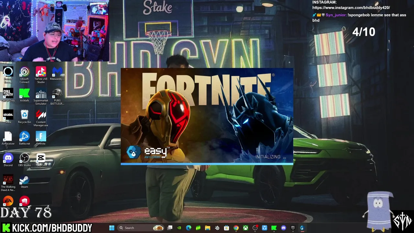Screen dimensions: 414x233
Task: Open SteelSeries app on the taskbar
Action: [217, 228]
